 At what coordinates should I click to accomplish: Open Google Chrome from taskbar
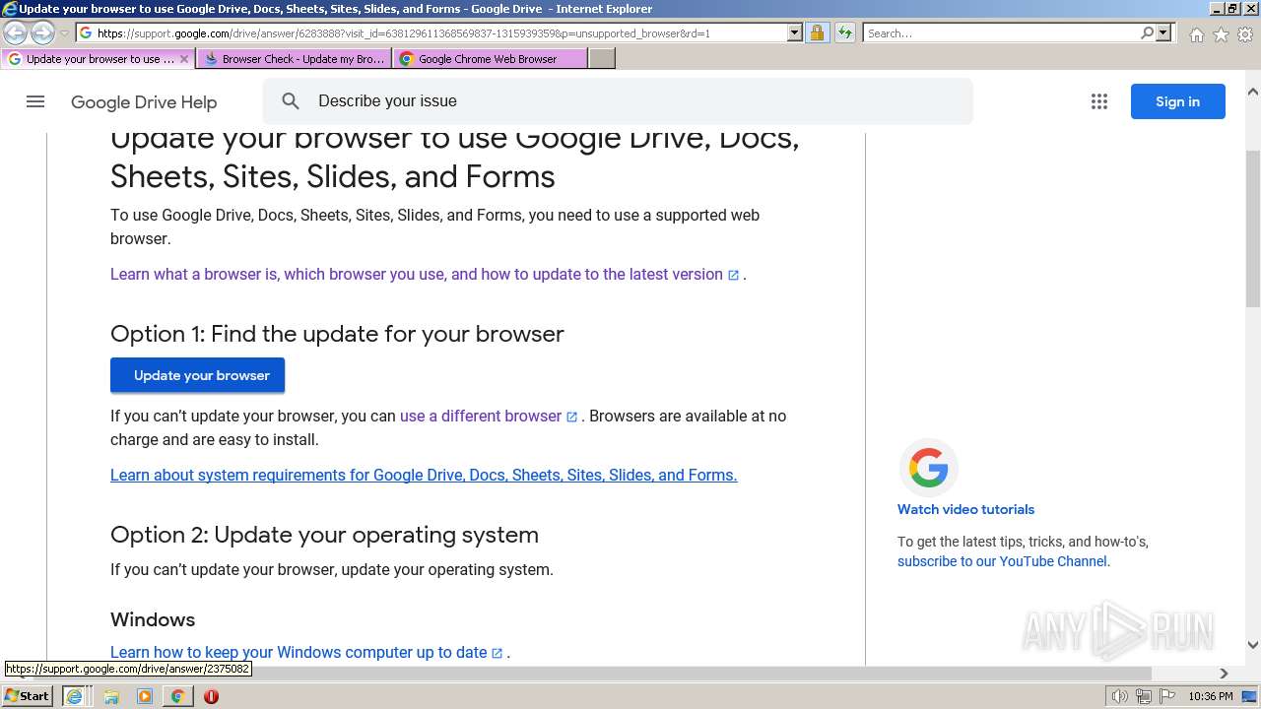click(177, 696)
